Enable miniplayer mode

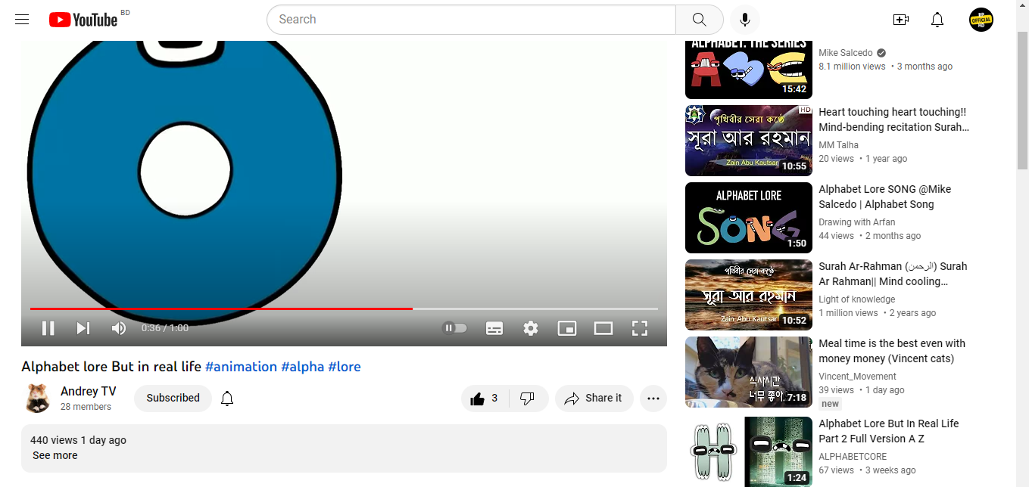pos(567,328)
